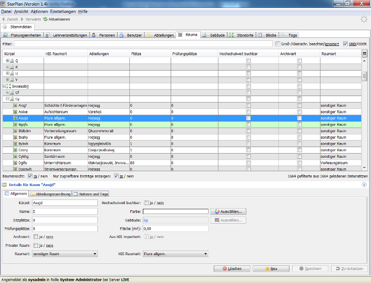The width and height of the screenshot is (371, 283).
Task: Click the Kürzel input field containing Axujd
Action: 65,203
